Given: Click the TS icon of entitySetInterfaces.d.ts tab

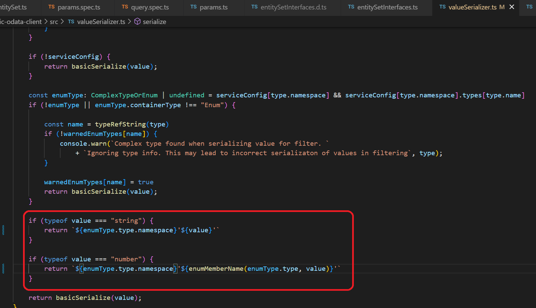Looking at the screenshot, I should pyautogui.click(x=254, y=7).
